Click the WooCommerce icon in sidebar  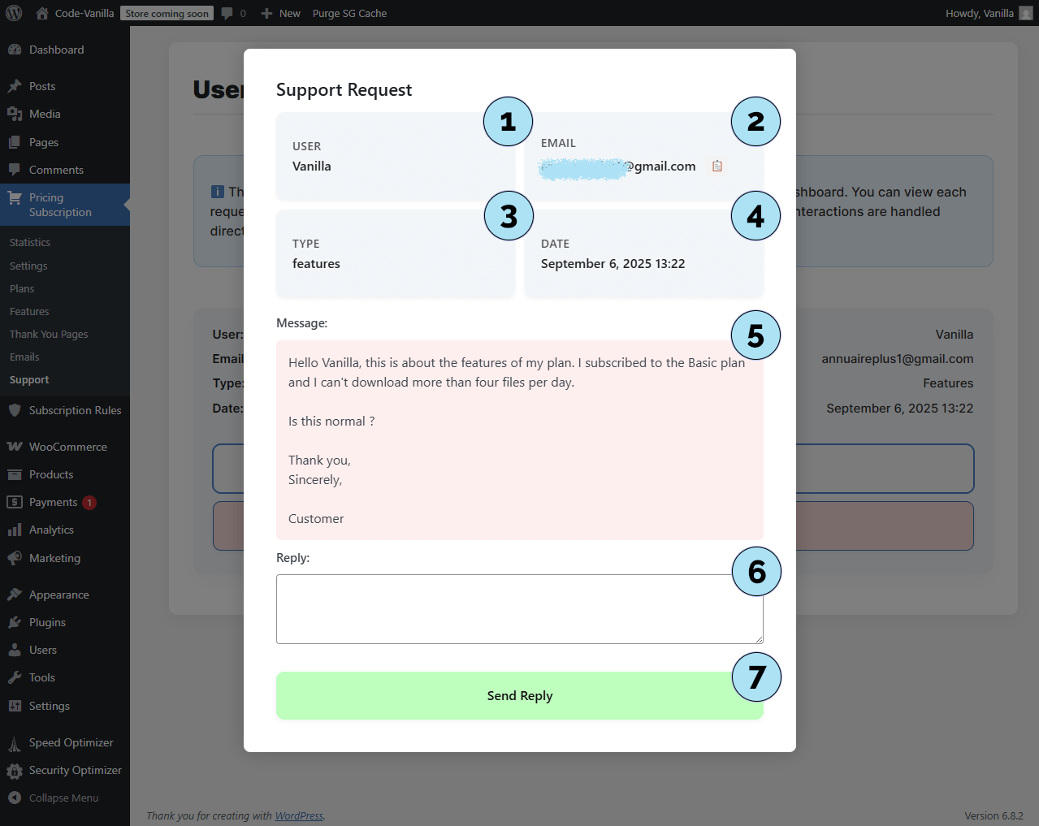tap(15, 447)
